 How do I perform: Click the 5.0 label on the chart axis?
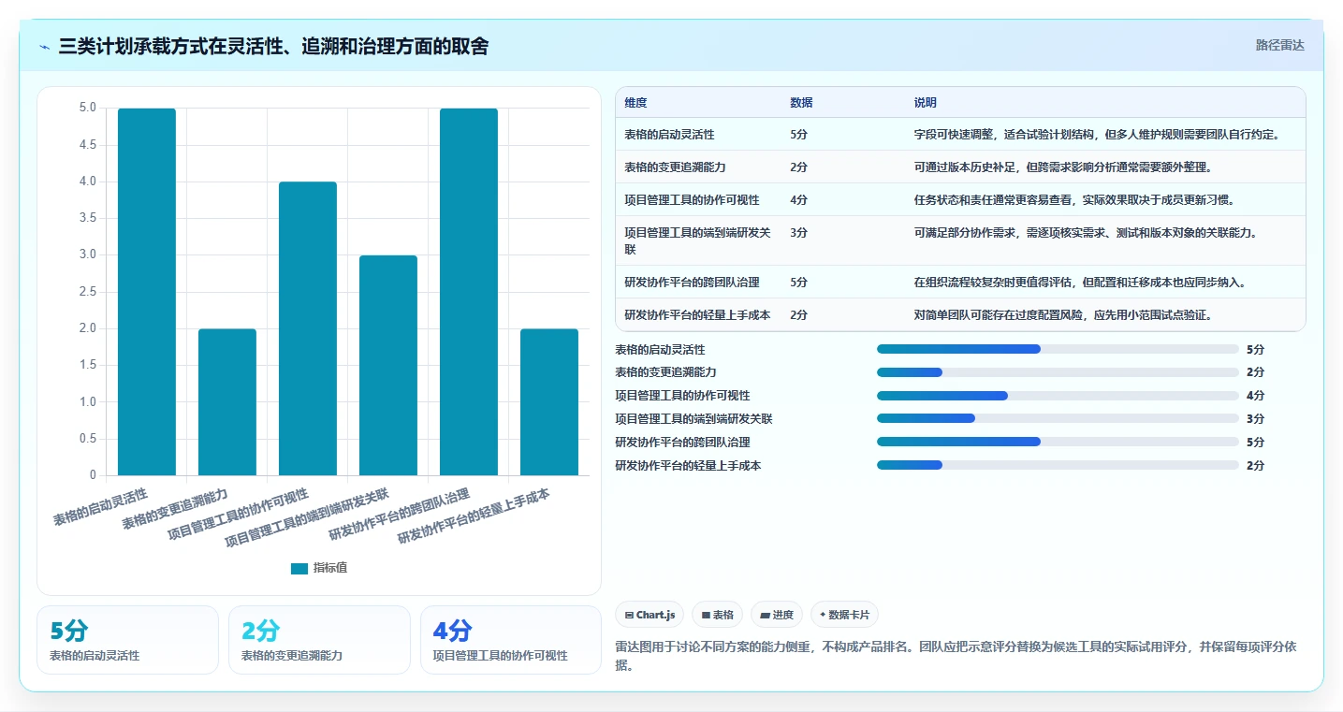(x=86, y=109)
